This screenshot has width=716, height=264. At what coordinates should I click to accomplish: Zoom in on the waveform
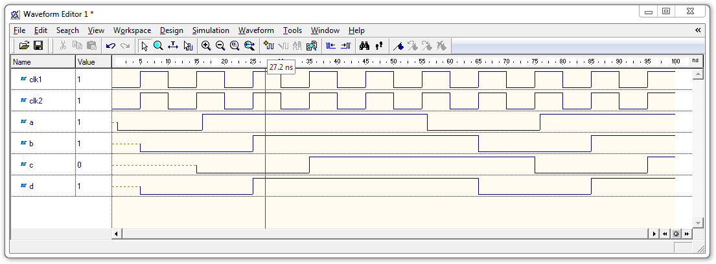[x=206, y=45]
